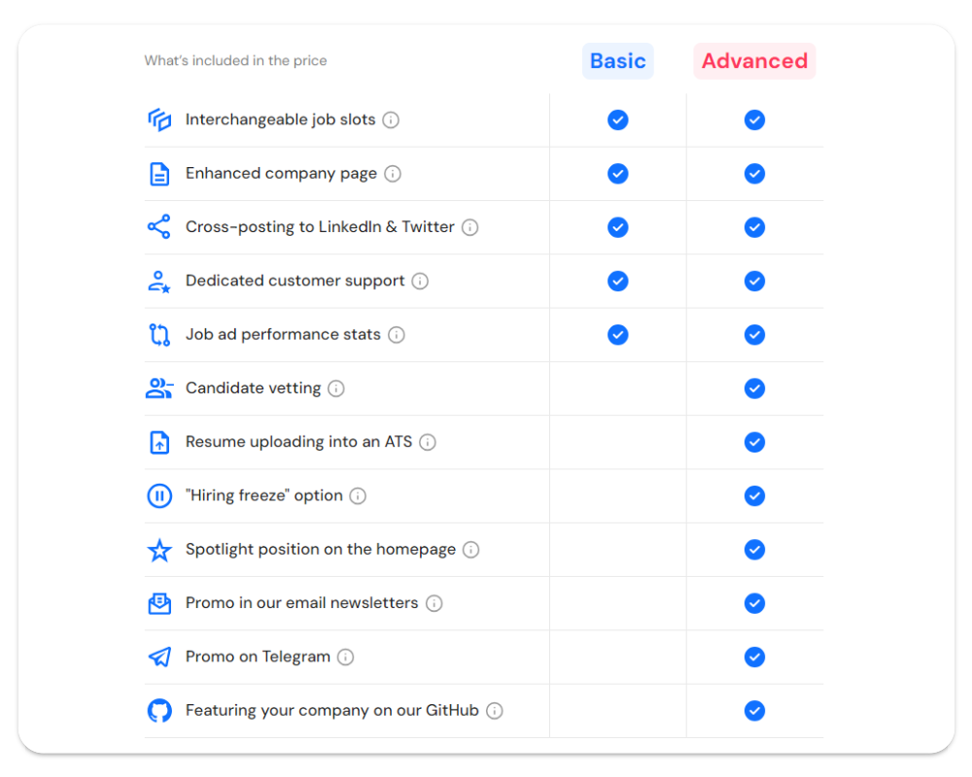This screenshot has width=972, height=777.
Task: Click Basic checkmark for Job ad performance stats
Action: (x=618, y=335)
